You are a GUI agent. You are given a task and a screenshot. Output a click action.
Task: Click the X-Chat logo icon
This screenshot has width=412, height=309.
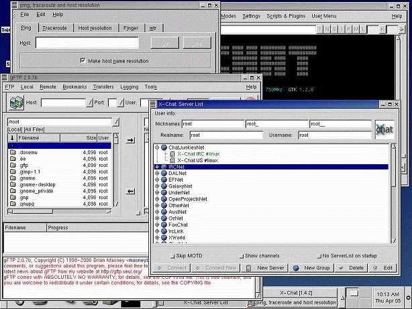(384, 129)
